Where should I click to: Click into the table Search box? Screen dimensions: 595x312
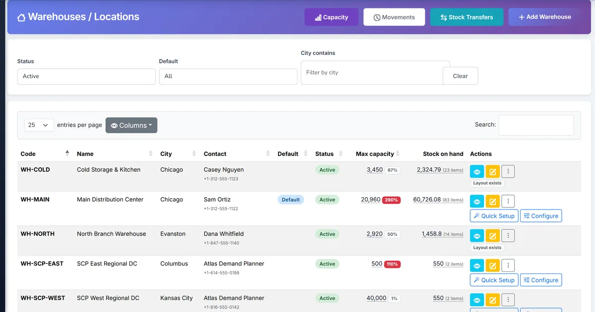coord(536,125)
